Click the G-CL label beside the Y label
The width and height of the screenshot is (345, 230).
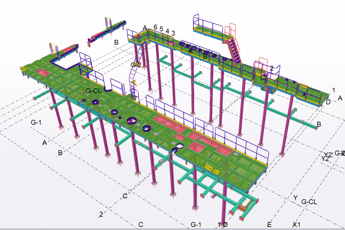coord(309,202)
